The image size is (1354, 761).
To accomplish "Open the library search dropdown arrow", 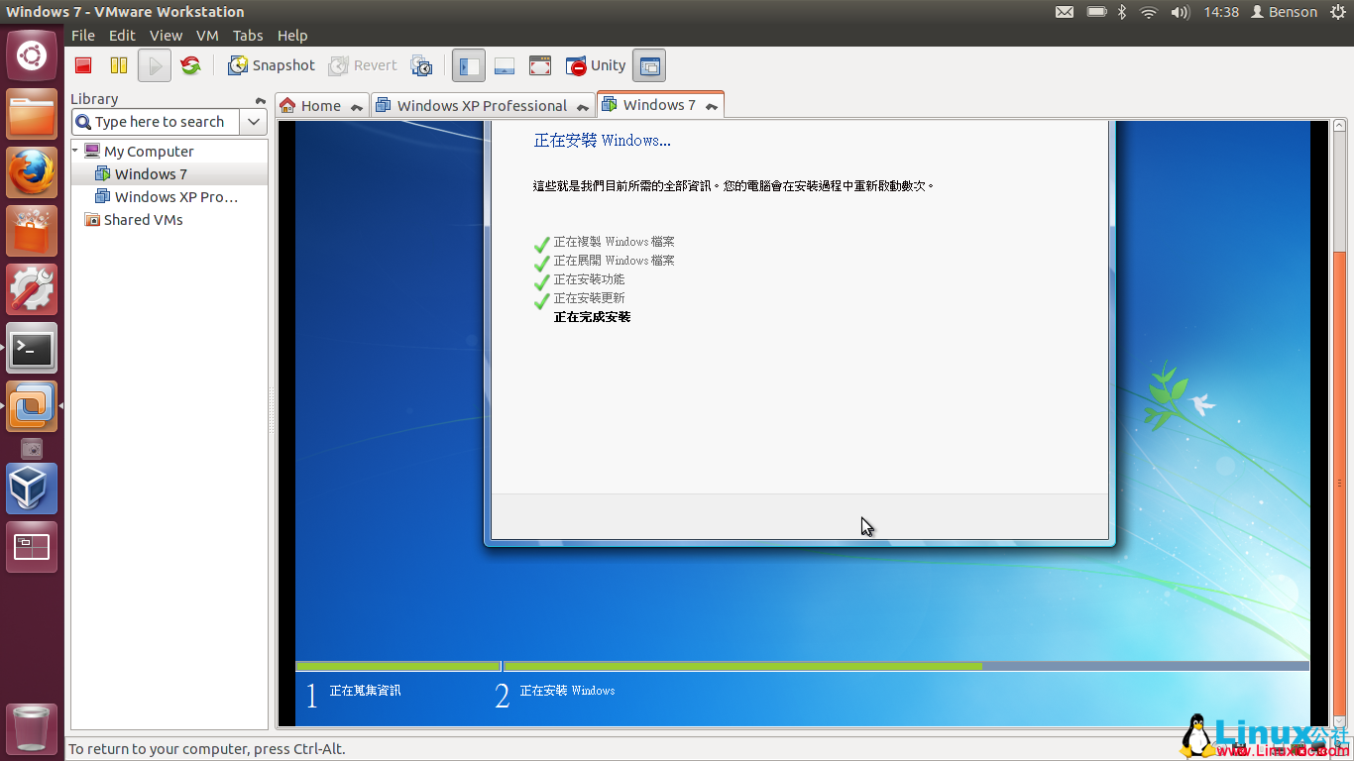I will 254,122.
